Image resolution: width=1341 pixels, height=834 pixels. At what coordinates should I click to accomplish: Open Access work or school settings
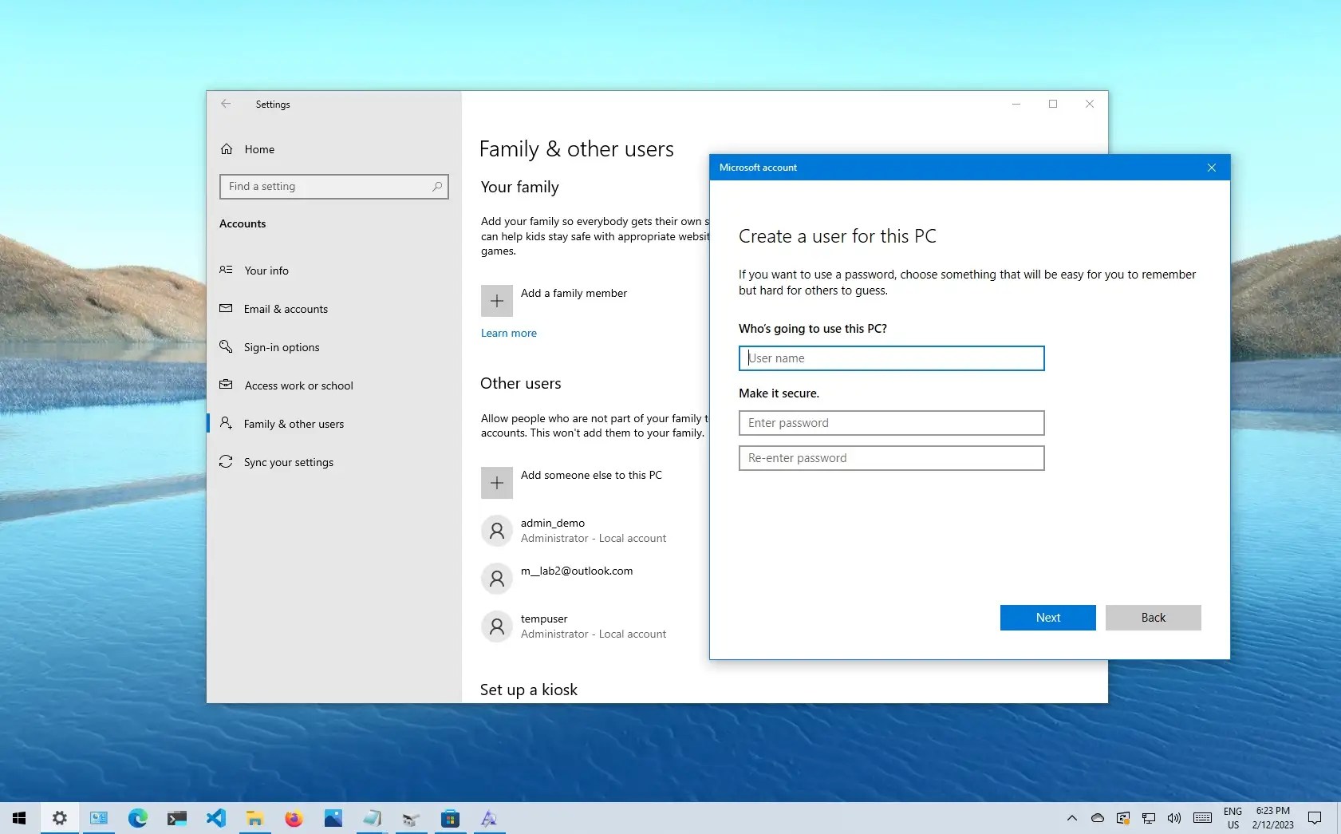click(298, 385)
